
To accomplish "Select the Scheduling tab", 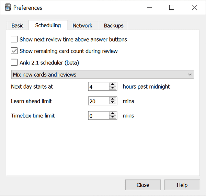I will 48,25.
